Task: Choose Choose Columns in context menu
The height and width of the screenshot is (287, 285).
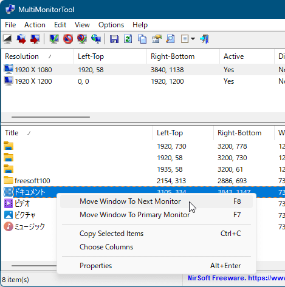Action: pyautogui.click(x=156, y=247)
